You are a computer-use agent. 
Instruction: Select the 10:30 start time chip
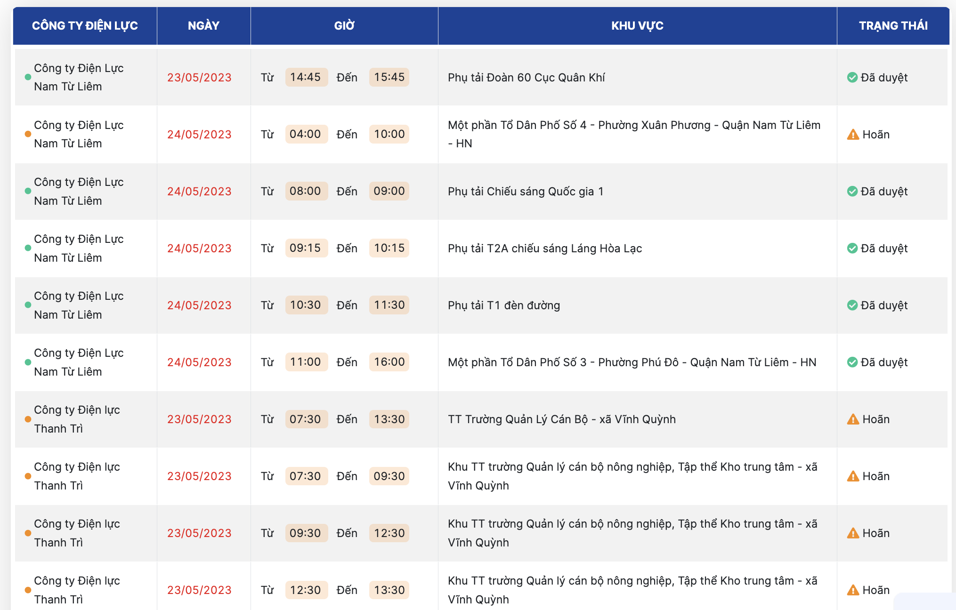306,305
